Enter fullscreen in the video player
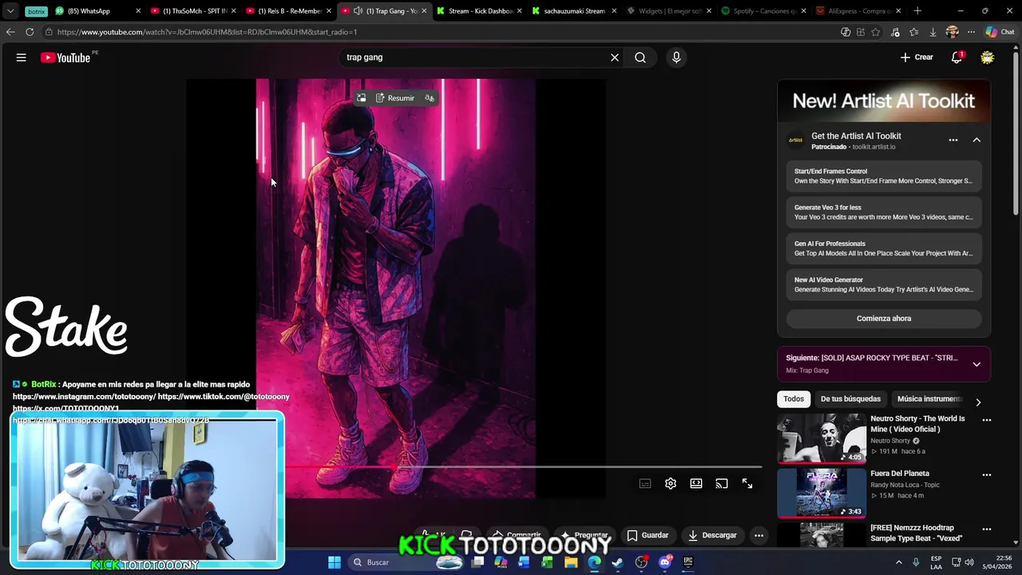Screen dimensions: 1022x575 747,483
